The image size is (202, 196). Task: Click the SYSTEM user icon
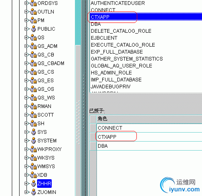[x=33, y=141]
